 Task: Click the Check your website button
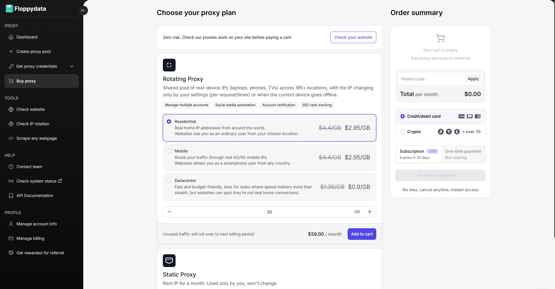[x=353, y=37]
